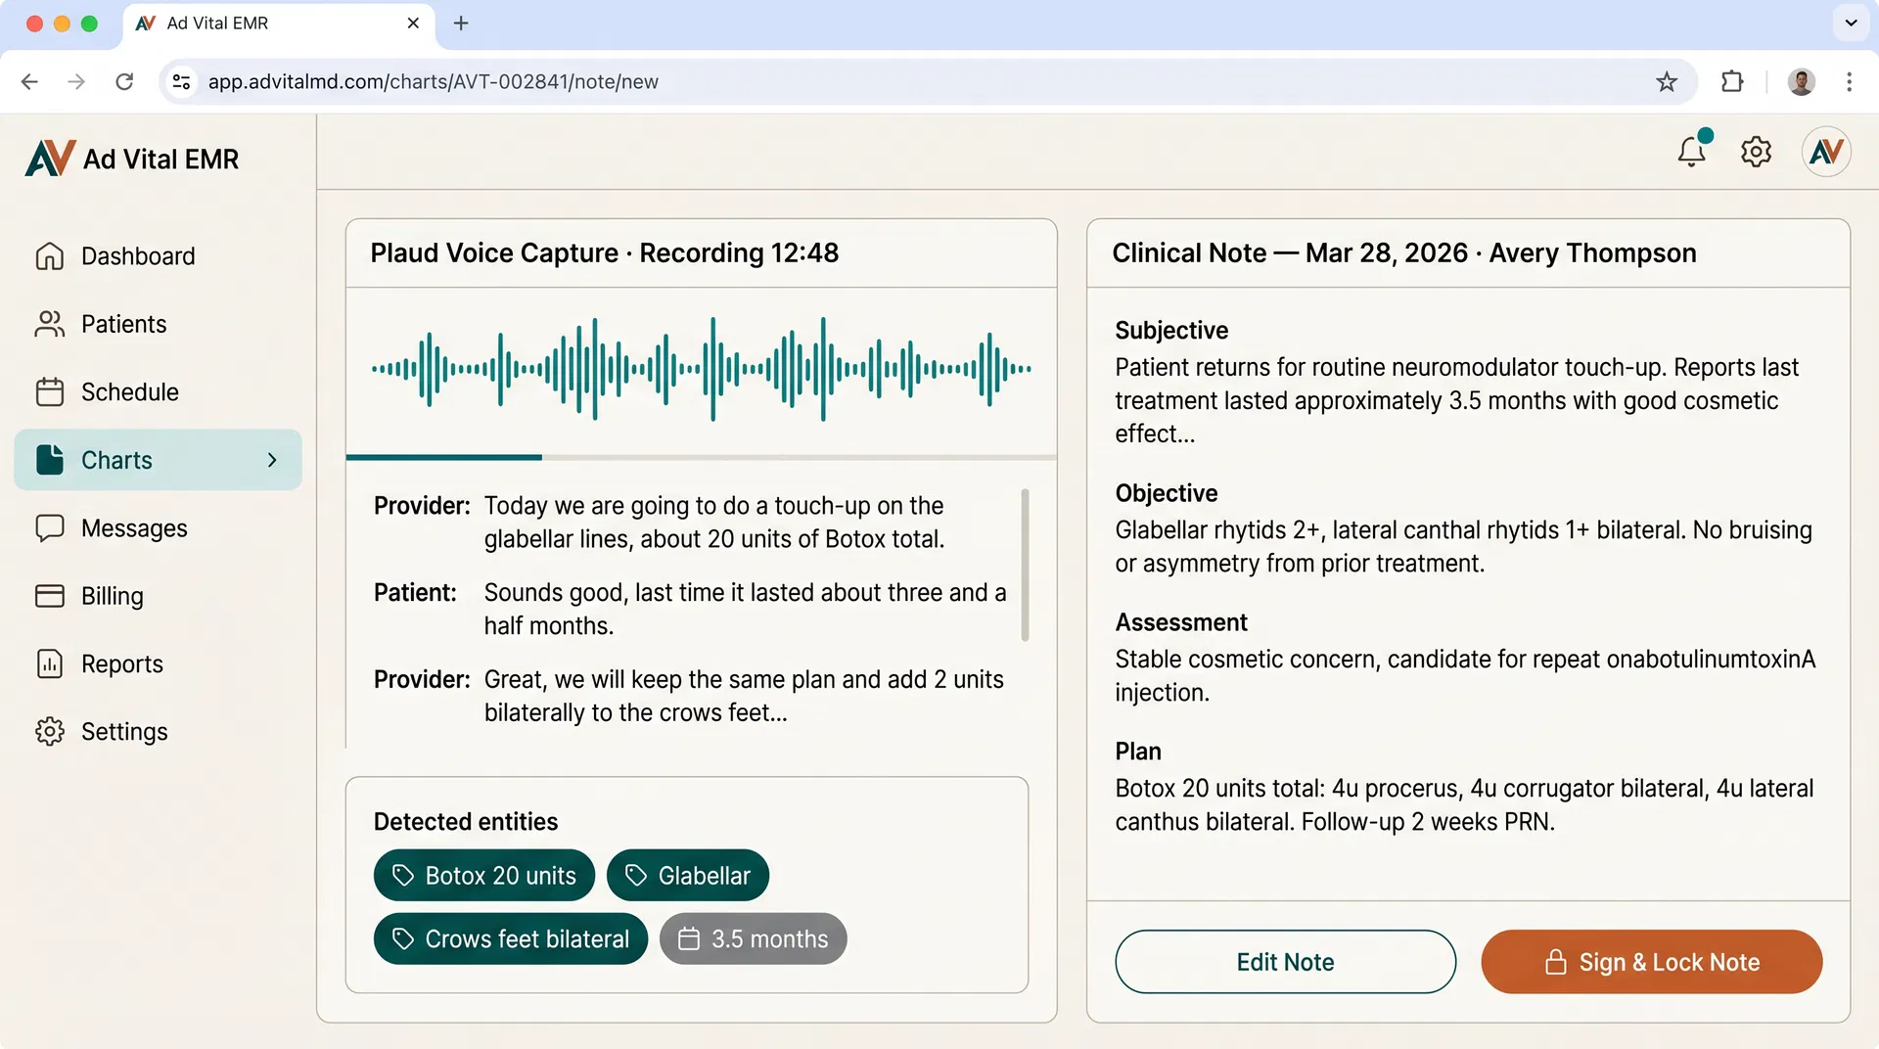Image resolution: width=1879 pixels, height=1049 pixels.
Task: Click the Messages chat bubble icon
Action: (x=49, y=527)
